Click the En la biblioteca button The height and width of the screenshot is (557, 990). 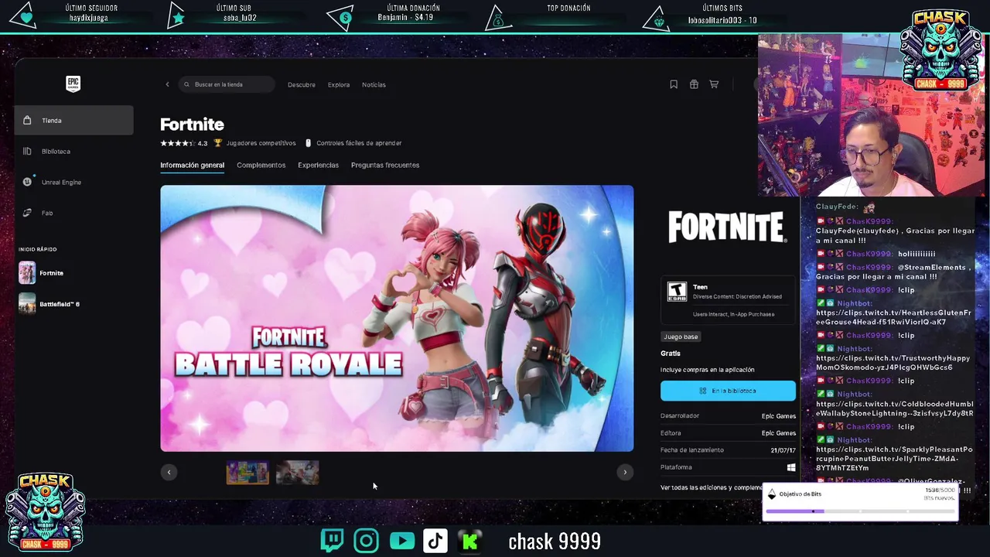click(x=728, y=391)
